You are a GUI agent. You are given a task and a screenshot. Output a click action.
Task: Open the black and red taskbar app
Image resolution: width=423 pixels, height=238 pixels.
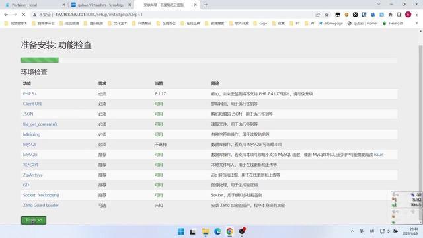242,231
